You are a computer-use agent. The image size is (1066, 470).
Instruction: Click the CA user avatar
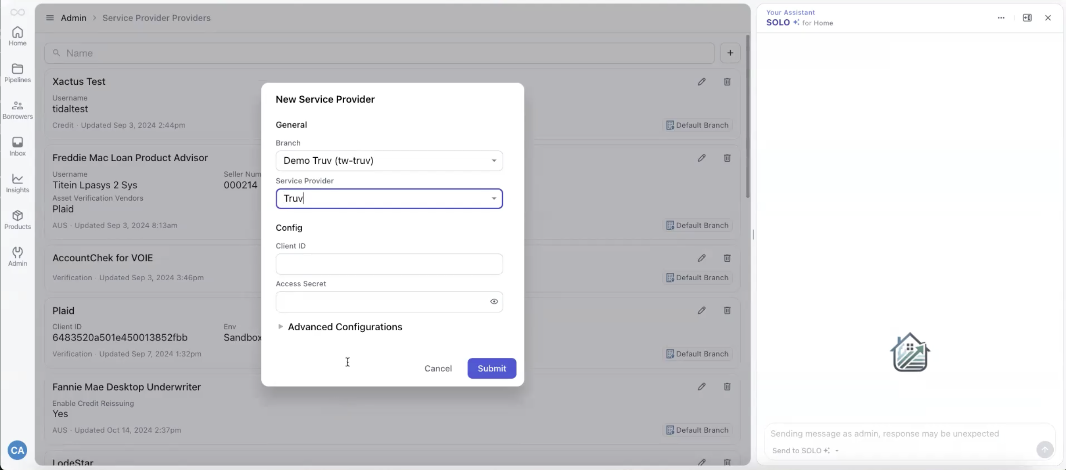pyautogui.click(x=17, y=450)
